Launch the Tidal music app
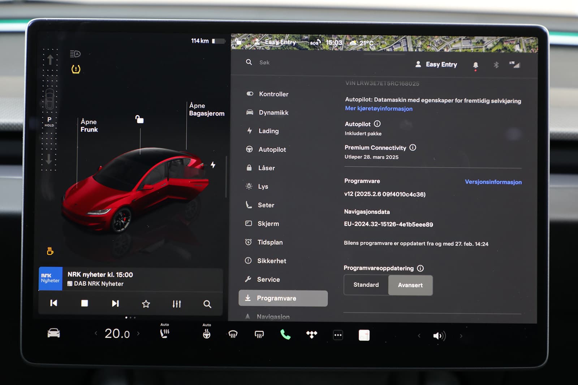The image size is (578, 385). (x=312, y=335)
